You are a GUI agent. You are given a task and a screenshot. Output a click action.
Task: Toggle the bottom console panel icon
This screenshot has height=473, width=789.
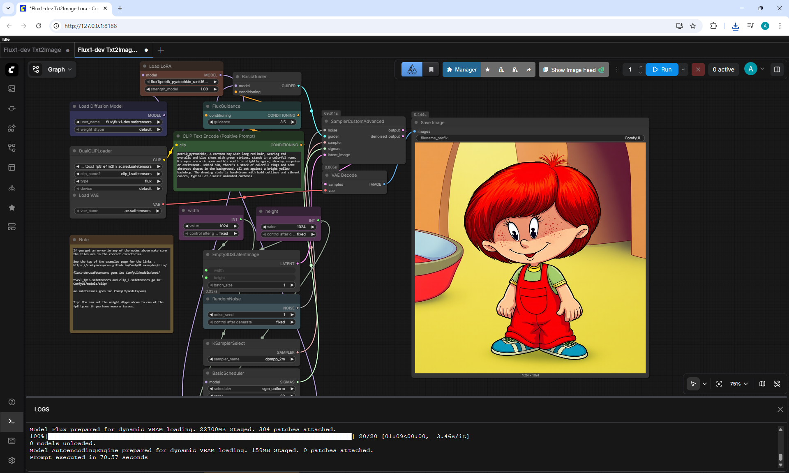coord(12,421)
